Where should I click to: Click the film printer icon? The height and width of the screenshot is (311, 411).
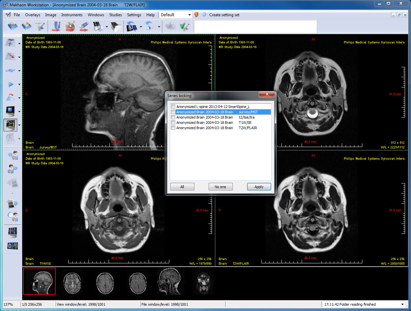coord(98,26)
